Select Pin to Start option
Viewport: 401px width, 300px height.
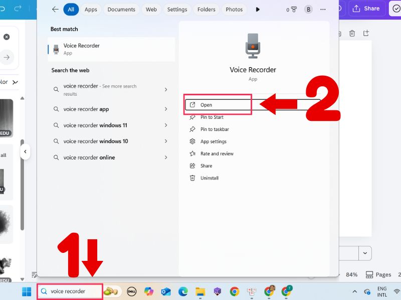coord(212,117)
